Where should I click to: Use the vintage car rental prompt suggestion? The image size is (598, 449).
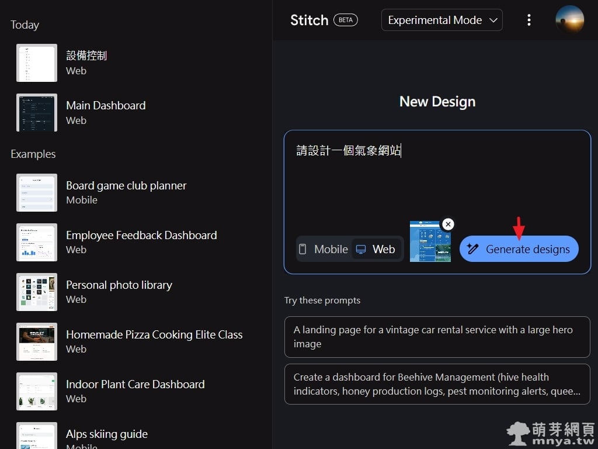437,337
